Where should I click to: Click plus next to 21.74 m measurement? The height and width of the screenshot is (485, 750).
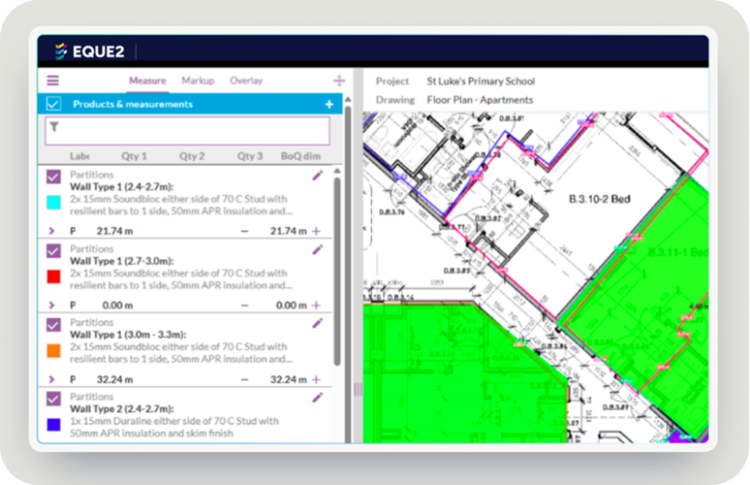point(316,231)
